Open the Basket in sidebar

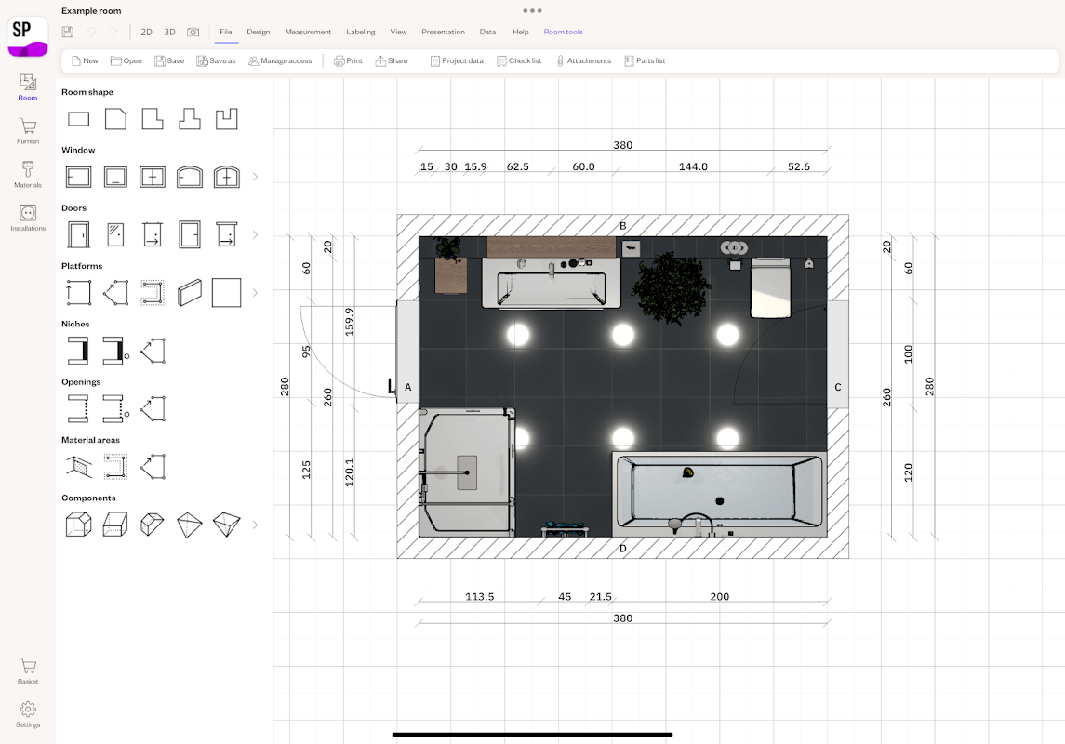[28, 671]
